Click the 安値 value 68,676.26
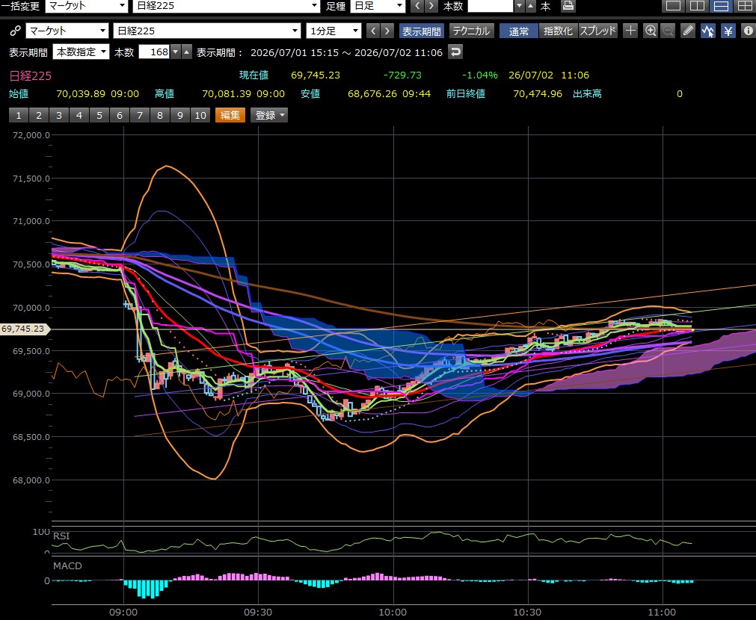 (x=372, y=94)
